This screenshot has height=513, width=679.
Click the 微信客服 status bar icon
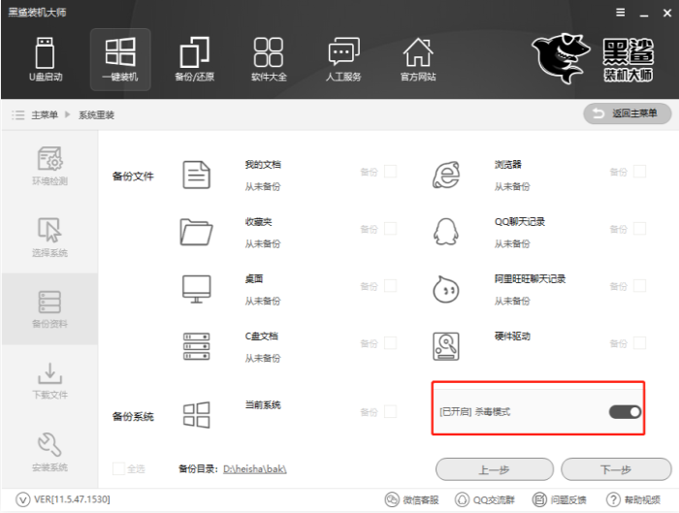(x=393, y=499)
